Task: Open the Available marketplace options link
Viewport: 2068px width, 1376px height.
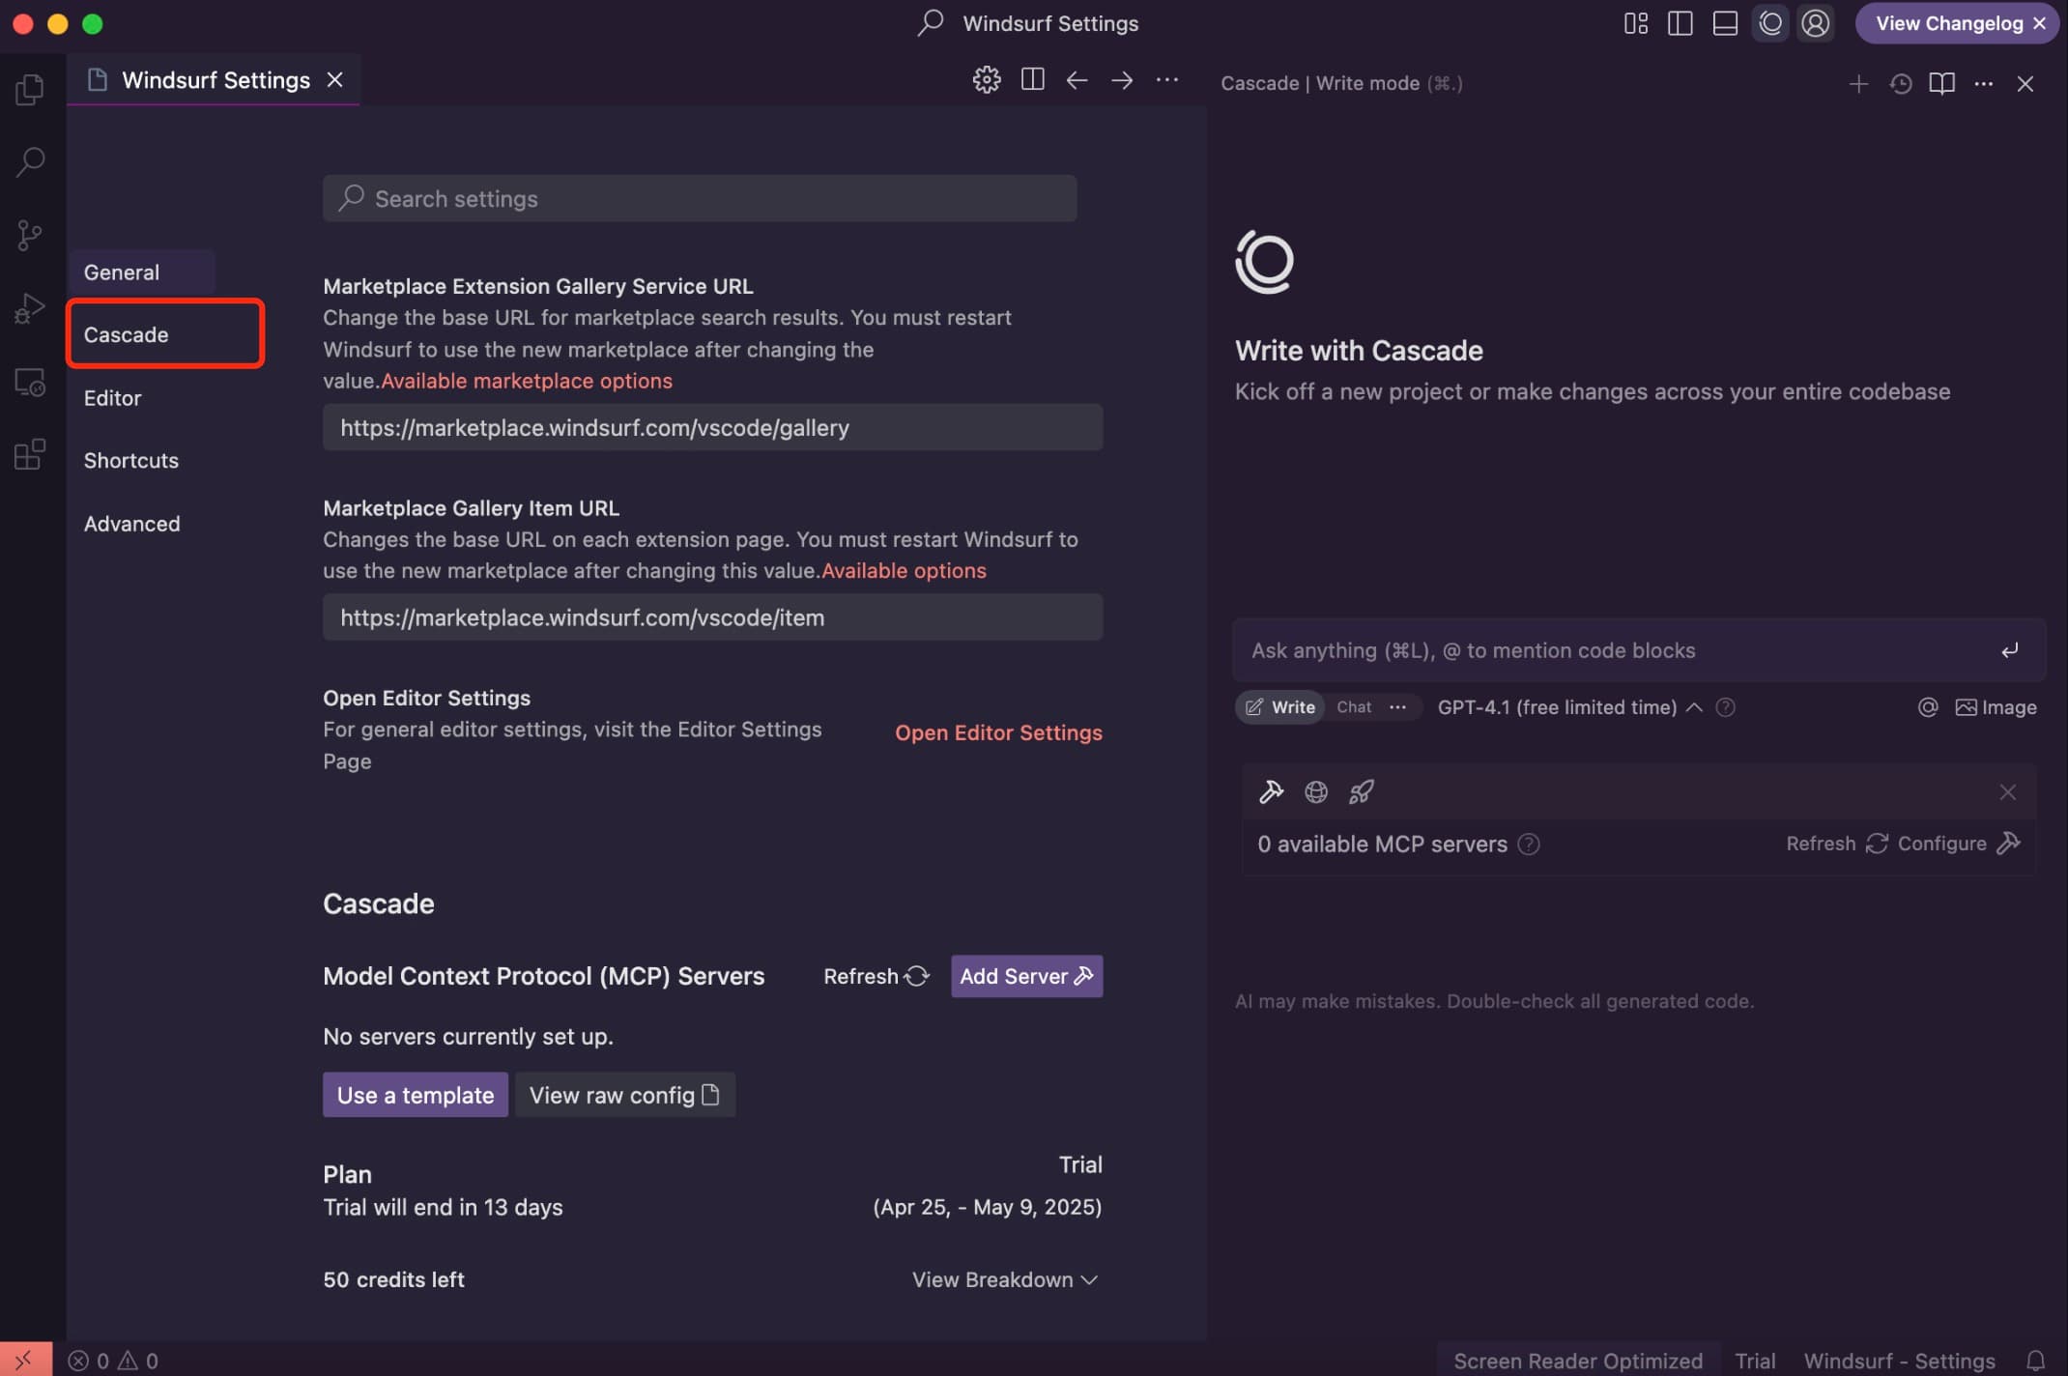Action: pyautogui.click(x=527, y=381)
